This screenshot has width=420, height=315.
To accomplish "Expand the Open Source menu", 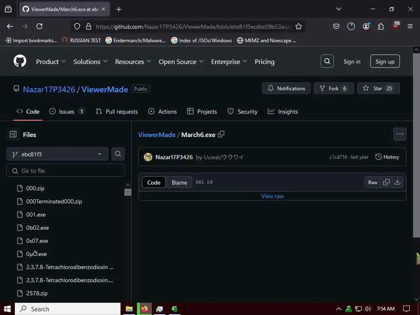I will 181,62.
